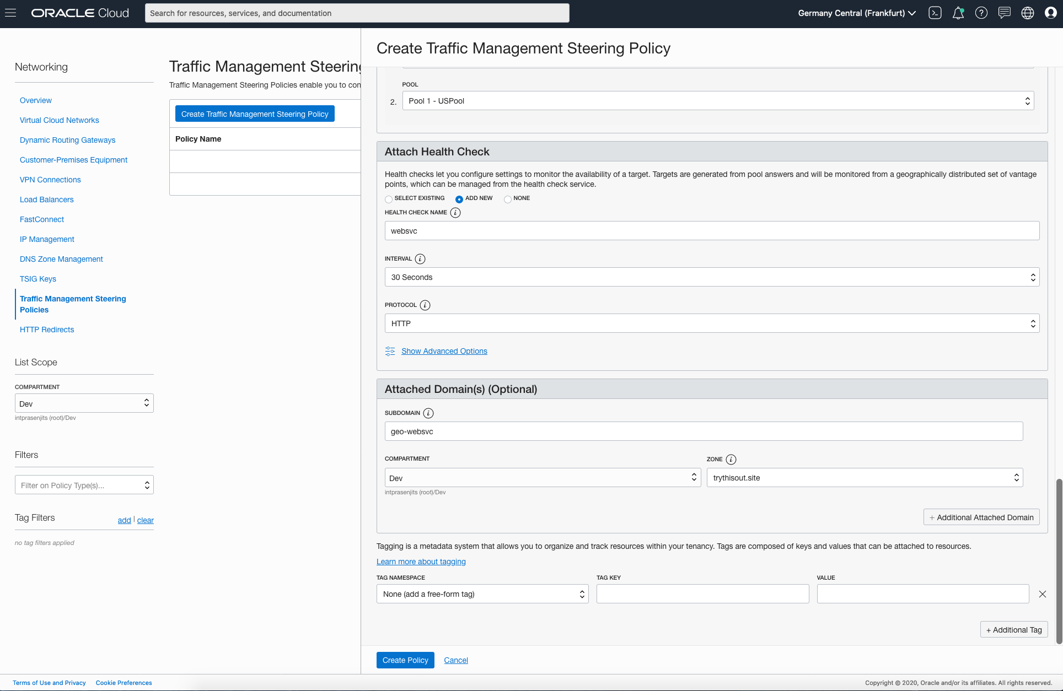Screen dimensions: 1063x691
Task: Click the help question mark icon
Action: coord(981,13)
